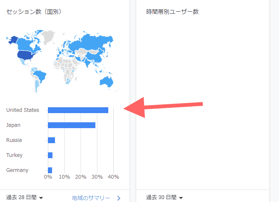Screen dimensions: 279x202
Task: Select the Russia country label
Action: [x=14, y=140]
